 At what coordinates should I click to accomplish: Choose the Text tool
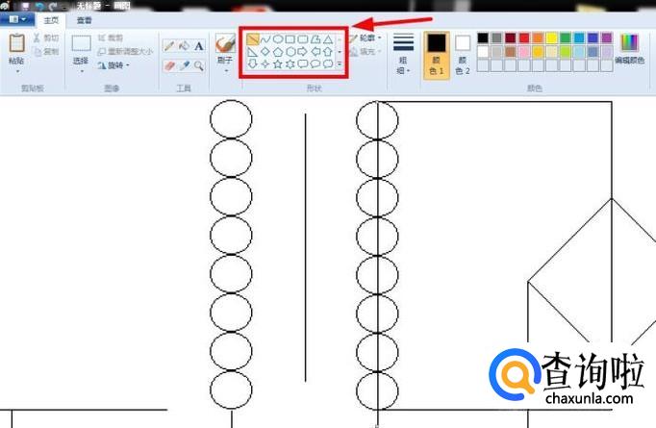pos(199,45)
